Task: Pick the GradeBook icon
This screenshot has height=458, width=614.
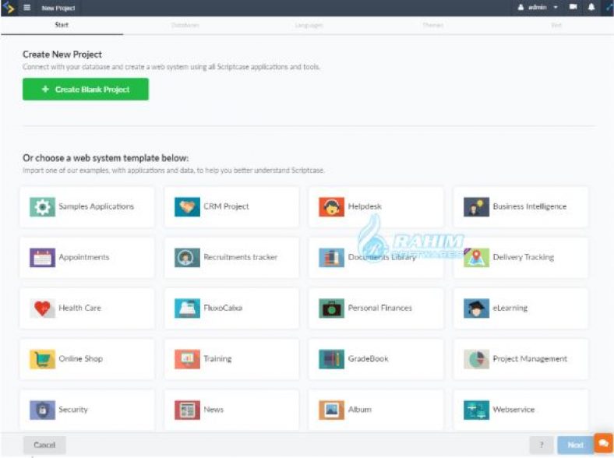Action: (332, 359)
